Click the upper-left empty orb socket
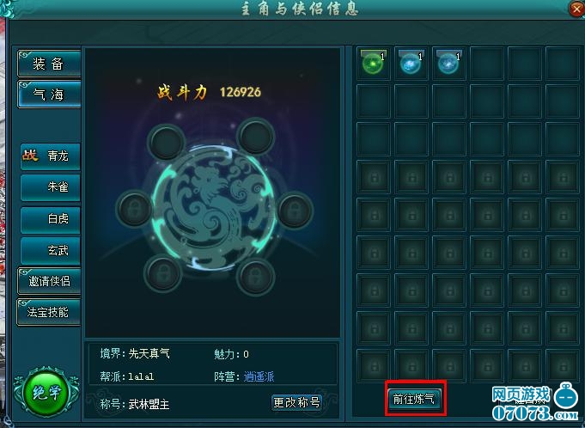The image size is (585, 428). point(167,142)
